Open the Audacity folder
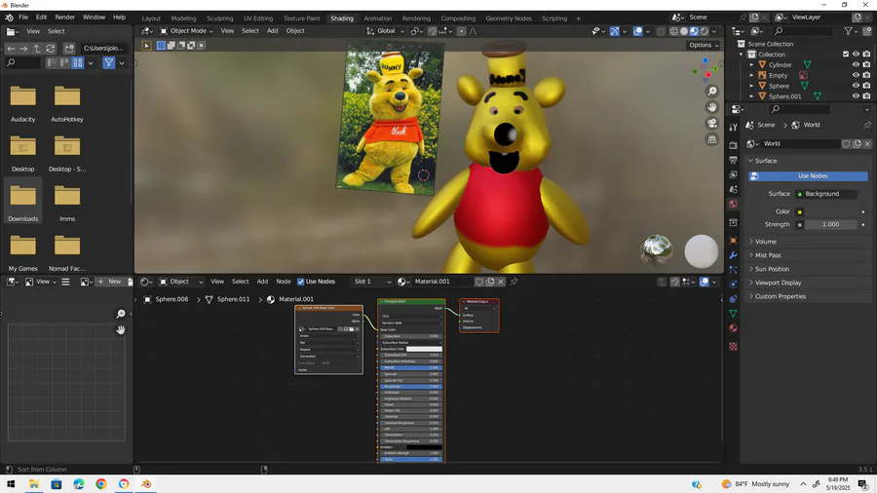 point(23,101)
